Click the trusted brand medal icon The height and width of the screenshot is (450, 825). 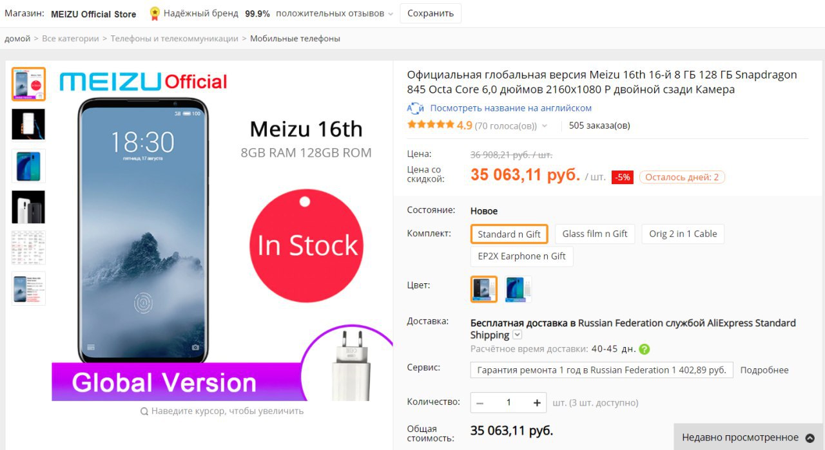coord(155,13)
